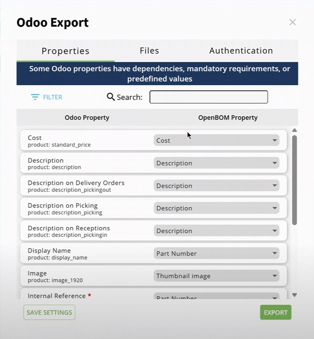Click the search magnifier icon
This screenshot has width=314, height=339.
[111, 97]
